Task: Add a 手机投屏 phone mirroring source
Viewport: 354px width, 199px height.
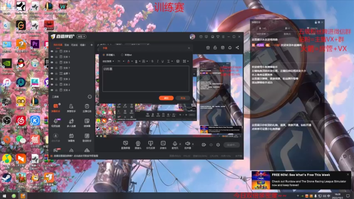Action: (150, 145)
